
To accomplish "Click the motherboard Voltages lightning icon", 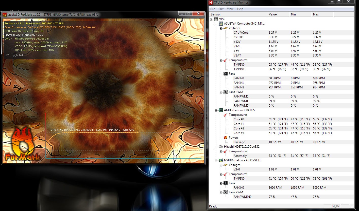I will point(225,28).
